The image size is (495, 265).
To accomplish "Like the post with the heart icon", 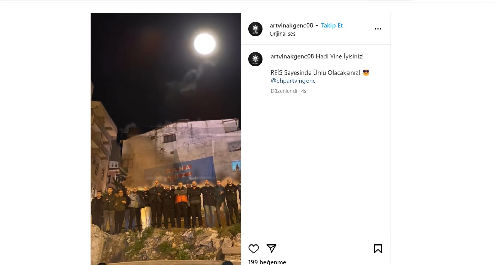I will pyautogui.click(x=253, y=249).
